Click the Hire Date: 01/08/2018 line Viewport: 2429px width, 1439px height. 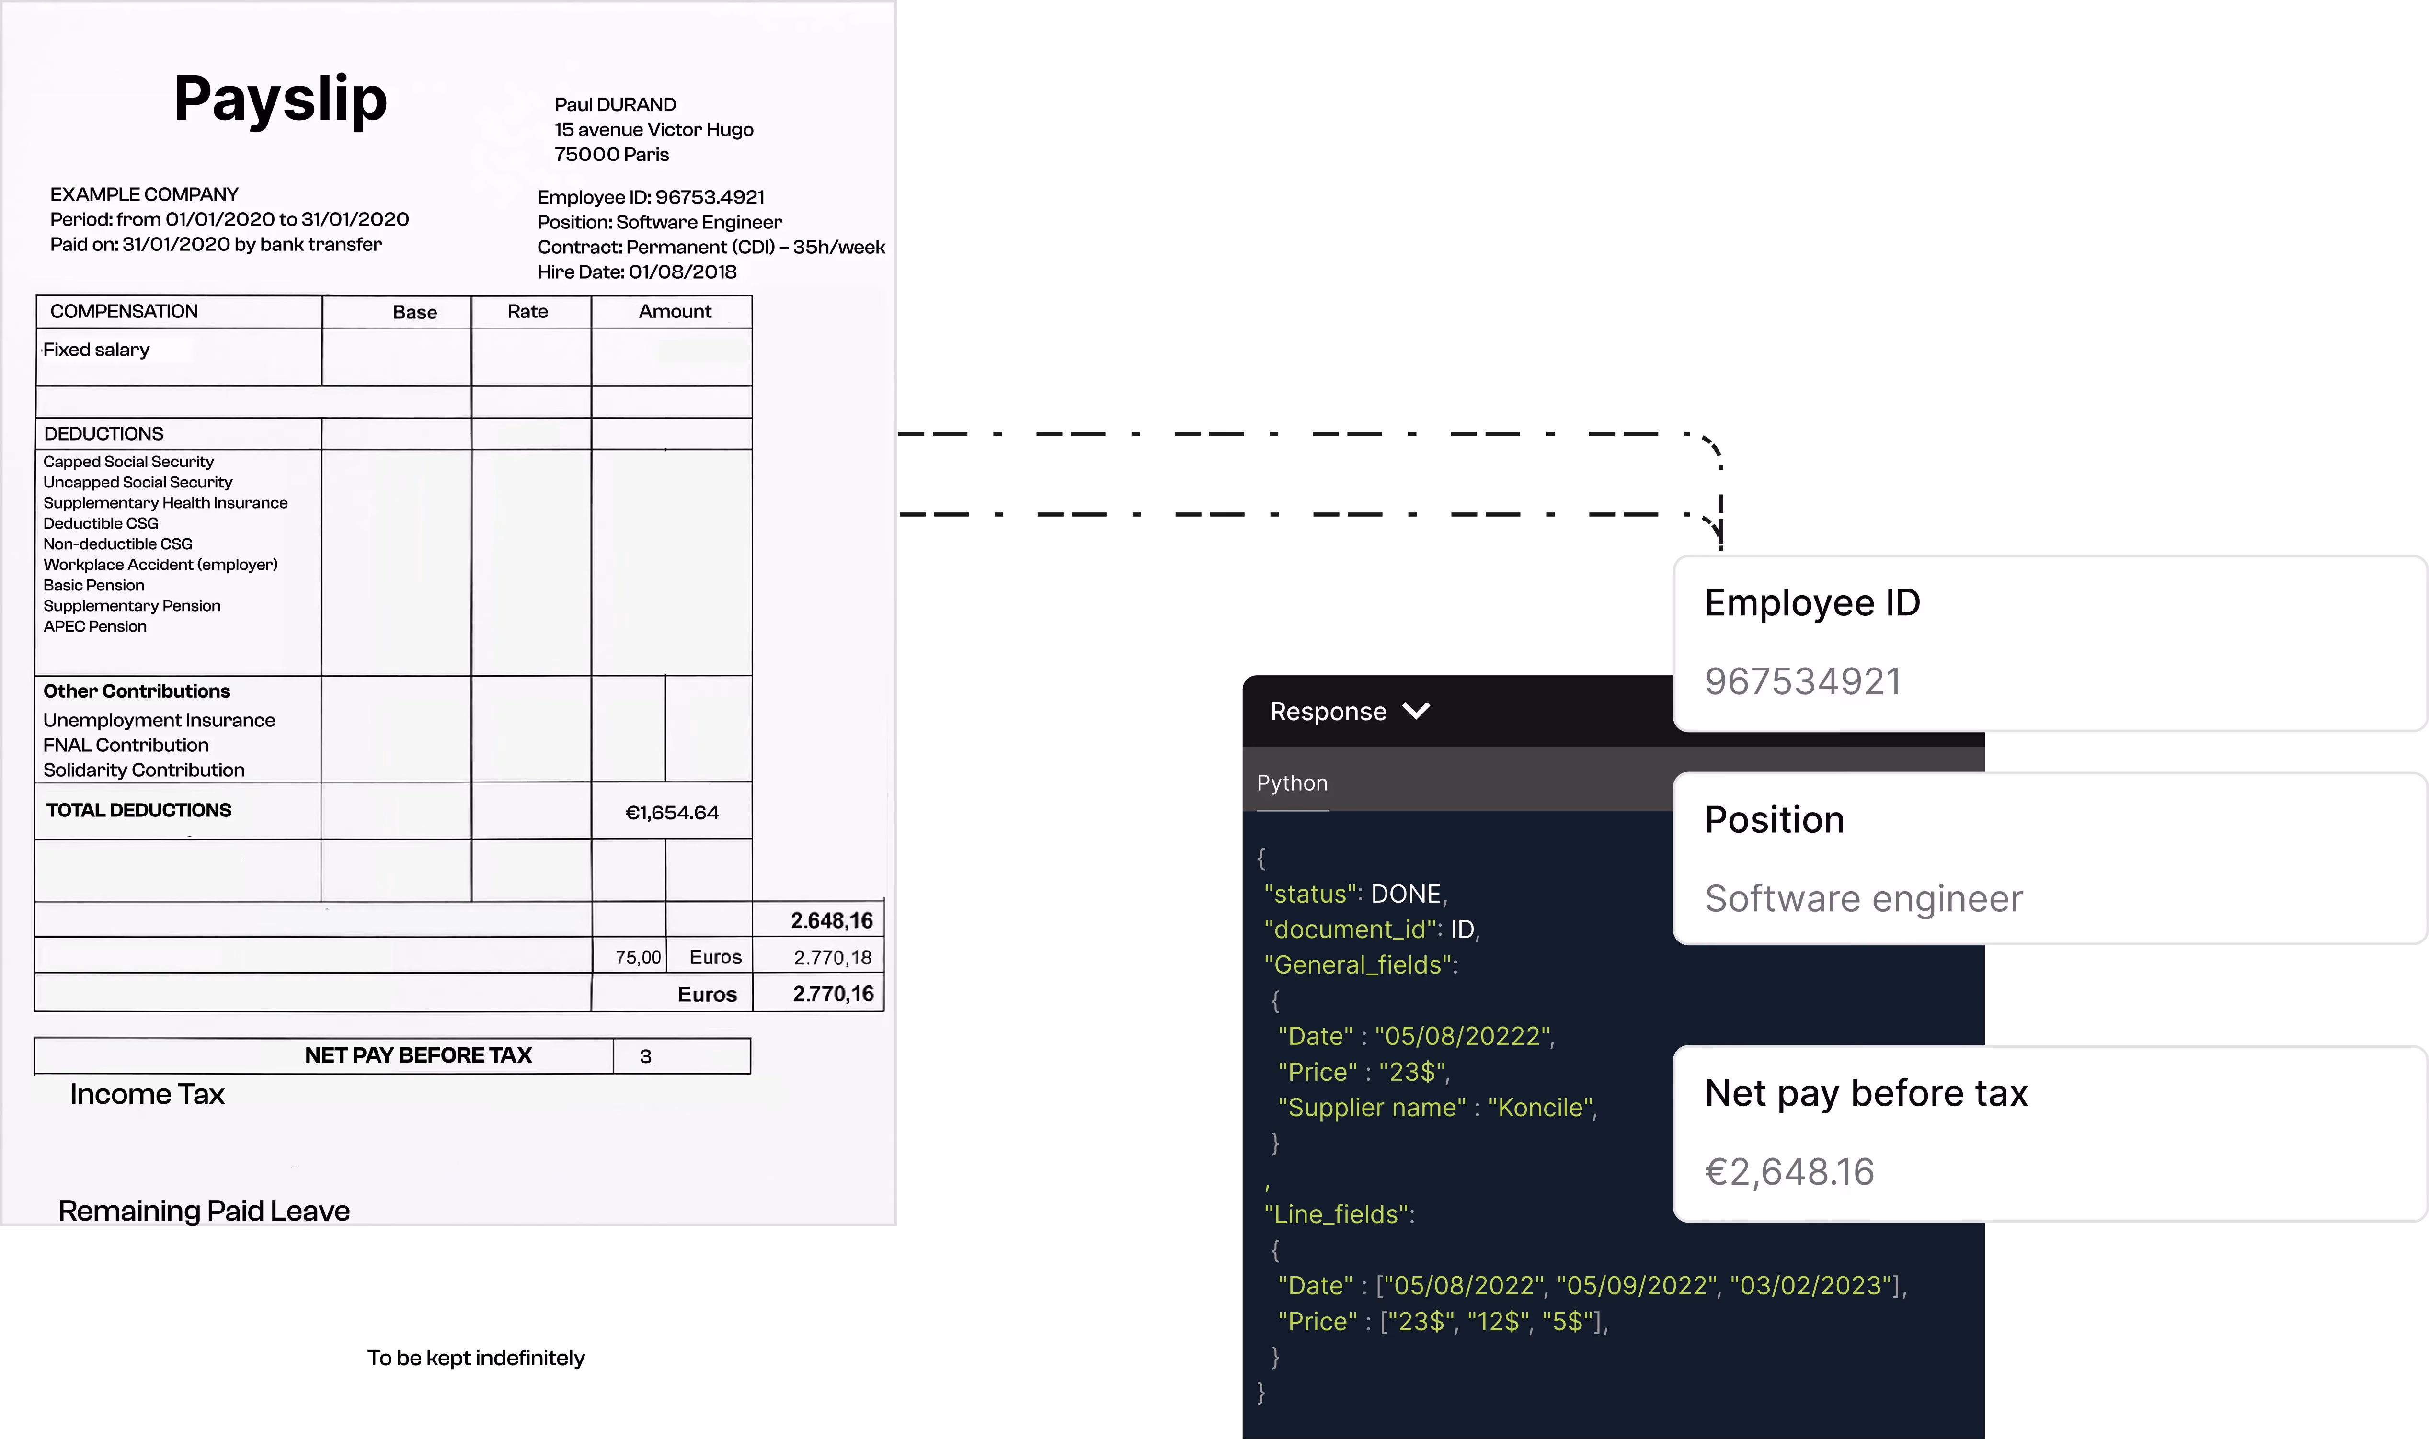637,272
